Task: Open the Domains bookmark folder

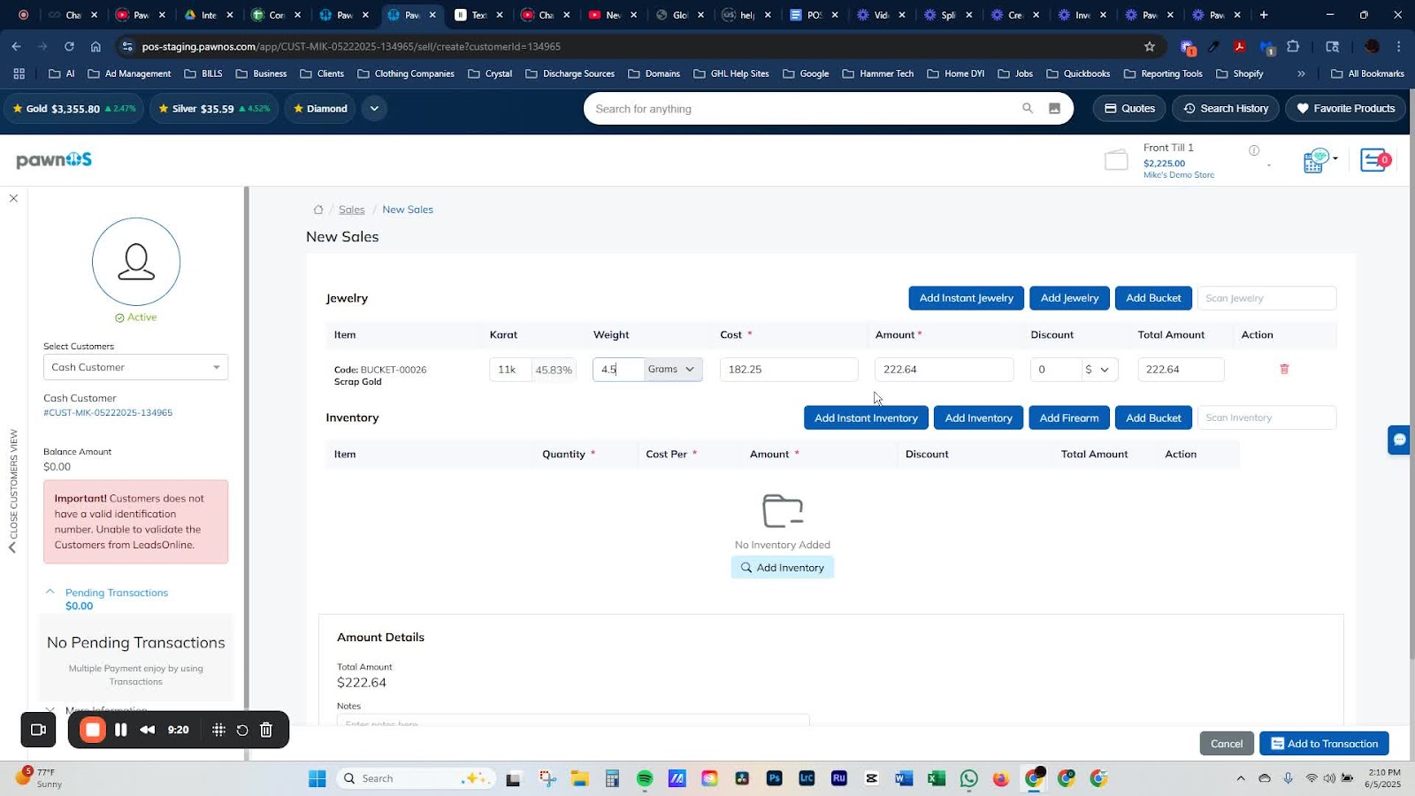Action: click(654, 73)
